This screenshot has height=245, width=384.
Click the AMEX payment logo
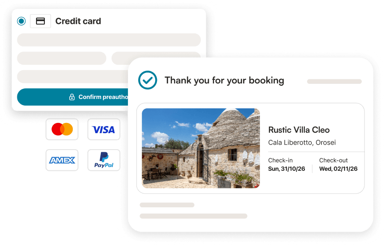[x=62, y=160]
